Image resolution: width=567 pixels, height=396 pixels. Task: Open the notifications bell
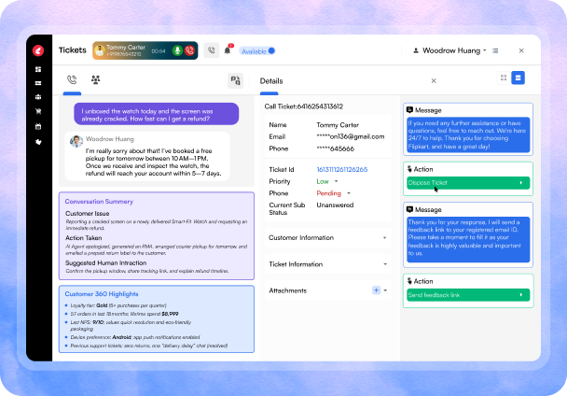(228, 50)
